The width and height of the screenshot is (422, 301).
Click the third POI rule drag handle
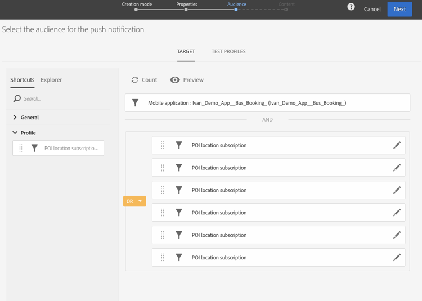tap(162, 190)
